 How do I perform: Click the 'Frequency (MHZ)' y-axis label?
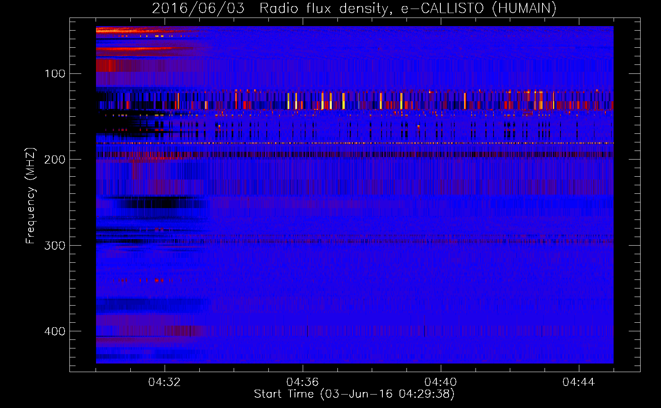(x=31, y=196)
